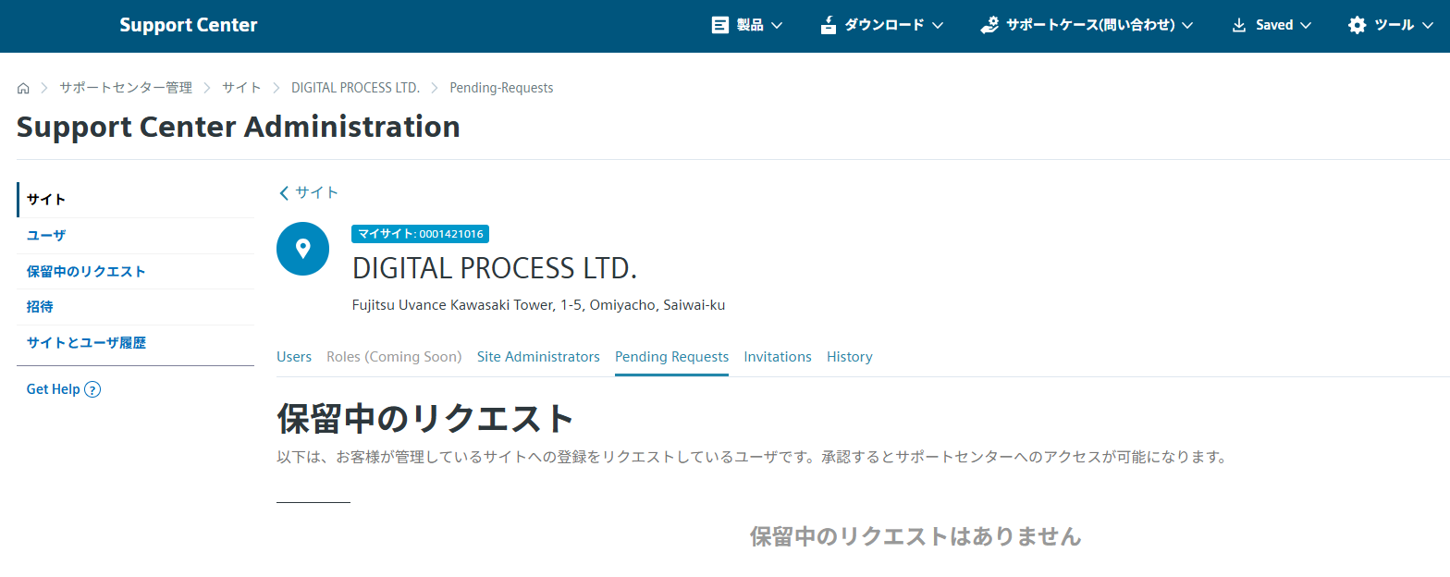Viewport: 1450px width, 577px height.
Task: Click the Get Help question mark icon
Action: coord(92,390)
